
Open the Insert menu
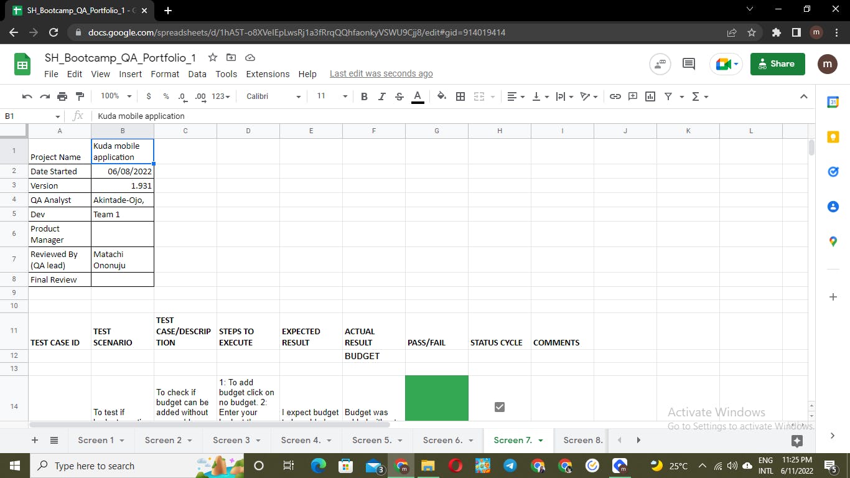pos(131,74)
